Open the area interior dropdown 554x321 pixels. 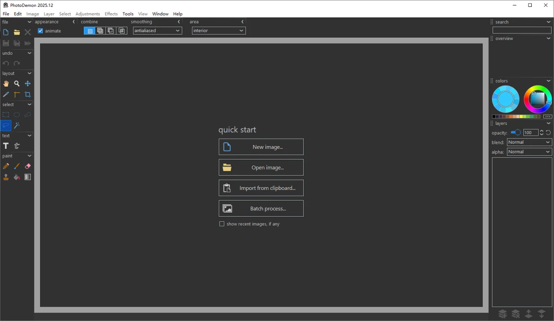click(219, 30)
